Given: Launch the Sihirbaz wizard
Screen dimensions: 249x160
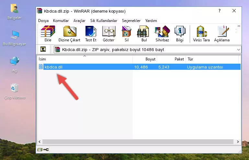Looking at the screenshot, I should point(162,34).
